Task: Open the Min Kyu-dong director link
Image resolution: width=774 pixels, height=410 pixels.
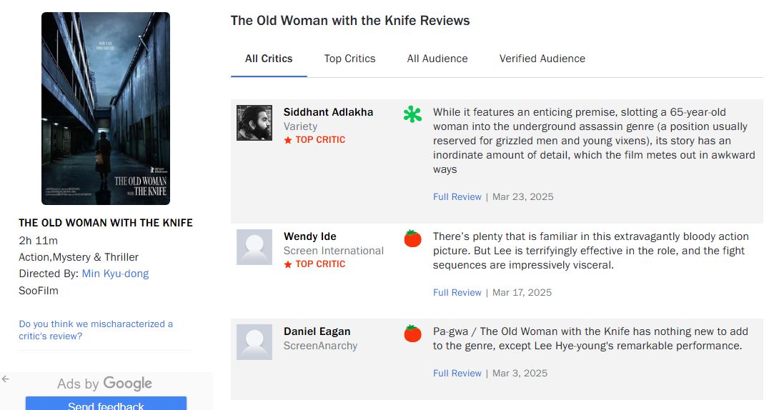Action: (115, 274)
